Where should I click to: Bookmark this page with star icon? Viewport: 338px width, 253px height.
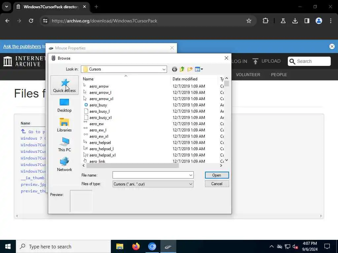(249, 21)
